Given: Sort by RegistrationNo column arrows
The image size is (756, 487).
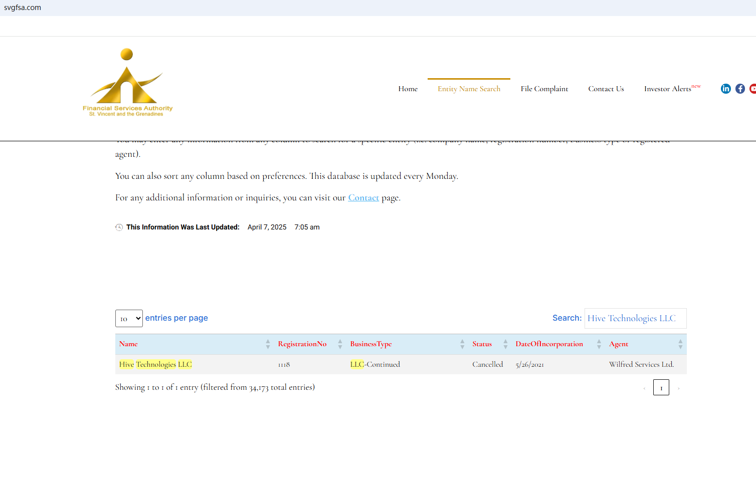Looking at the screenshot, I should 340,344.
